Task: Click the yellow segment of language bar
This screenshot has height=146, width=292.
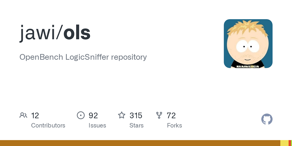Action: pyautogui.click(x=284, y=143)
